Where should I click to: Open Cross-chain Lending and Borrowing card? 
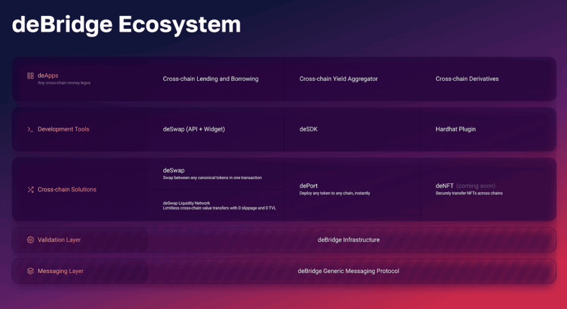[x=210, y=79]
